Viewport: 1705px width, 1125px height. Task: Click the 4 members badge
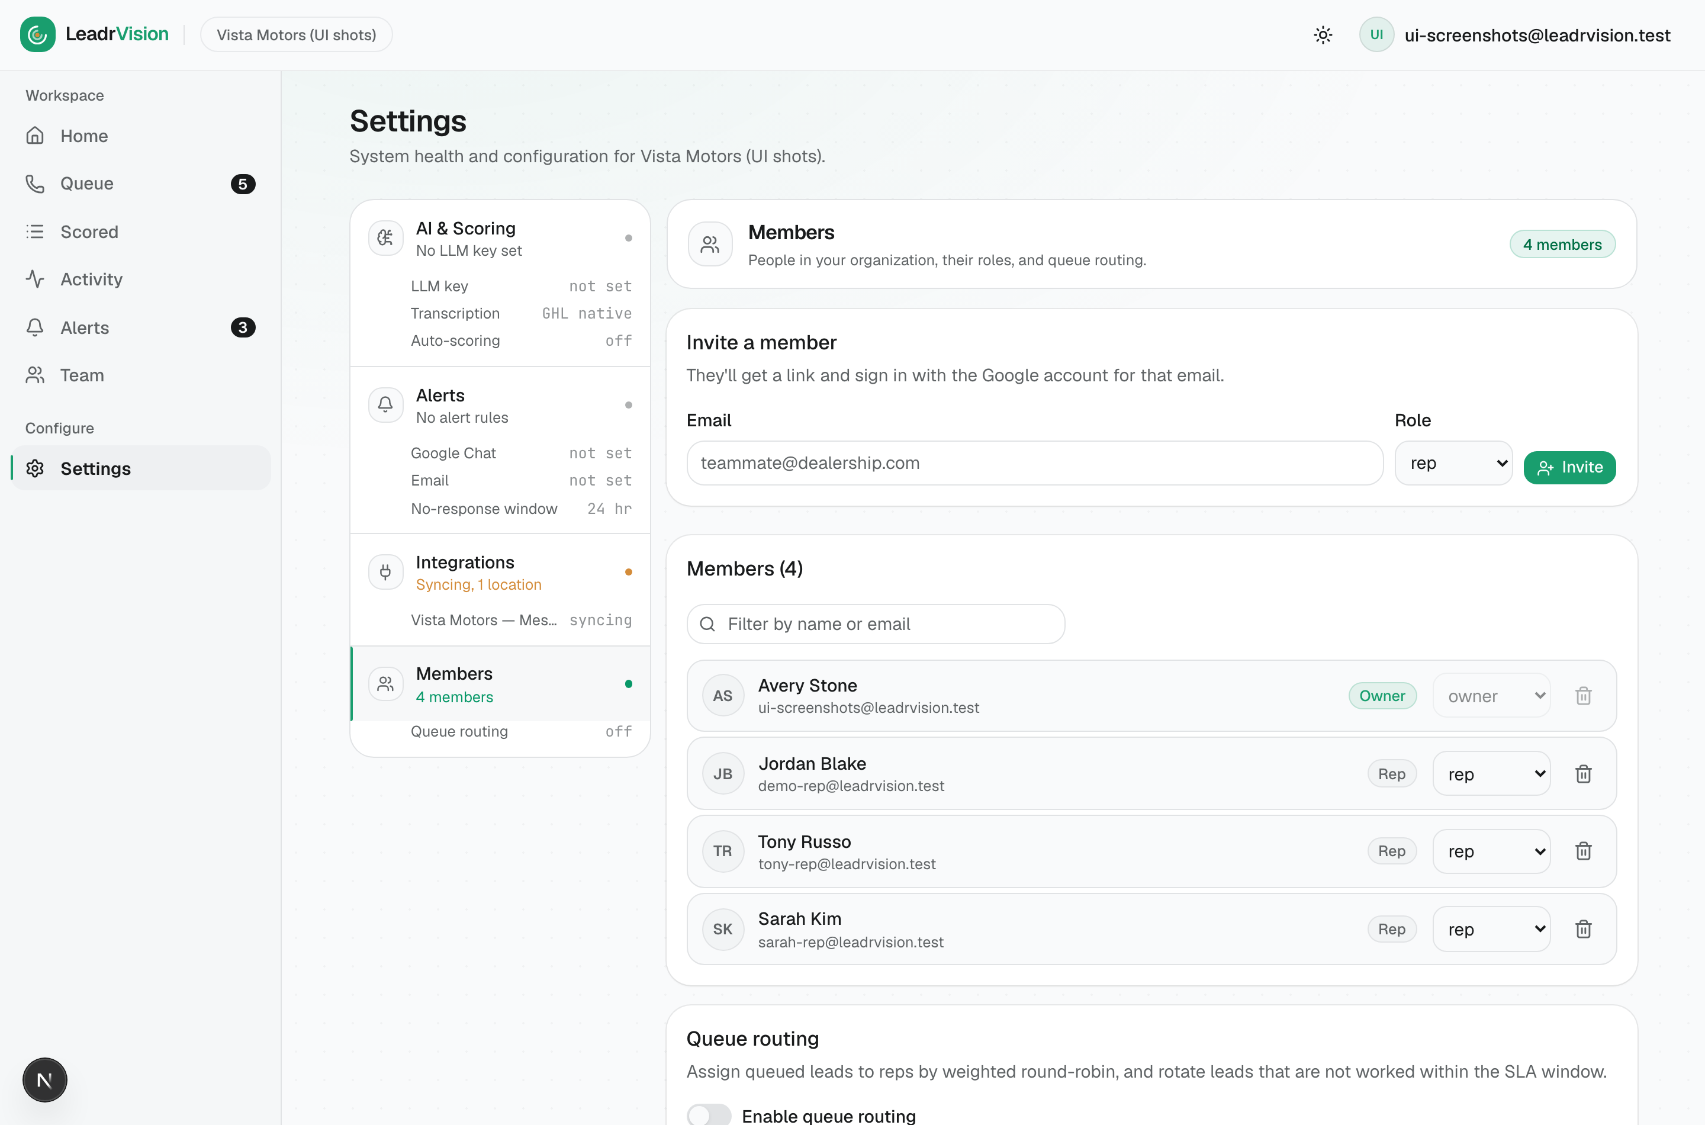point(1562,245)
